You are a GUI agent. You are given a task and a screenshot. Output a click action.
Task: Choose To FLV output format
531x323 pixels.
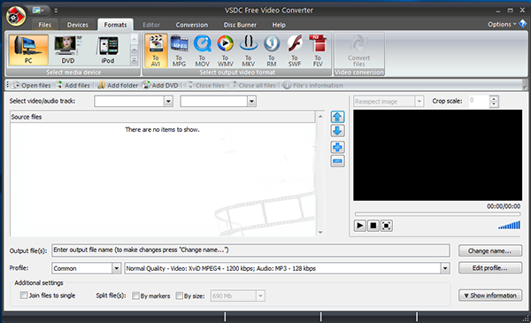click(x=318, y=50)
